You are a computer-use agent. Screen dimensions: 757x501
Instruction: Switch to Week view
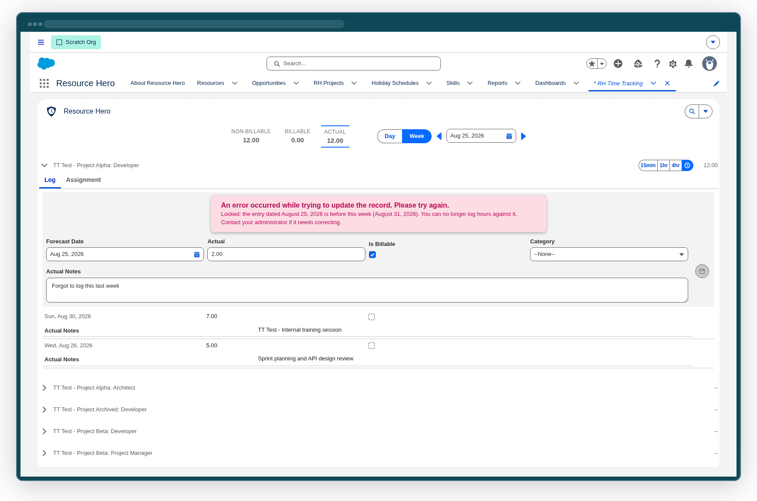[x=417, y=136]
